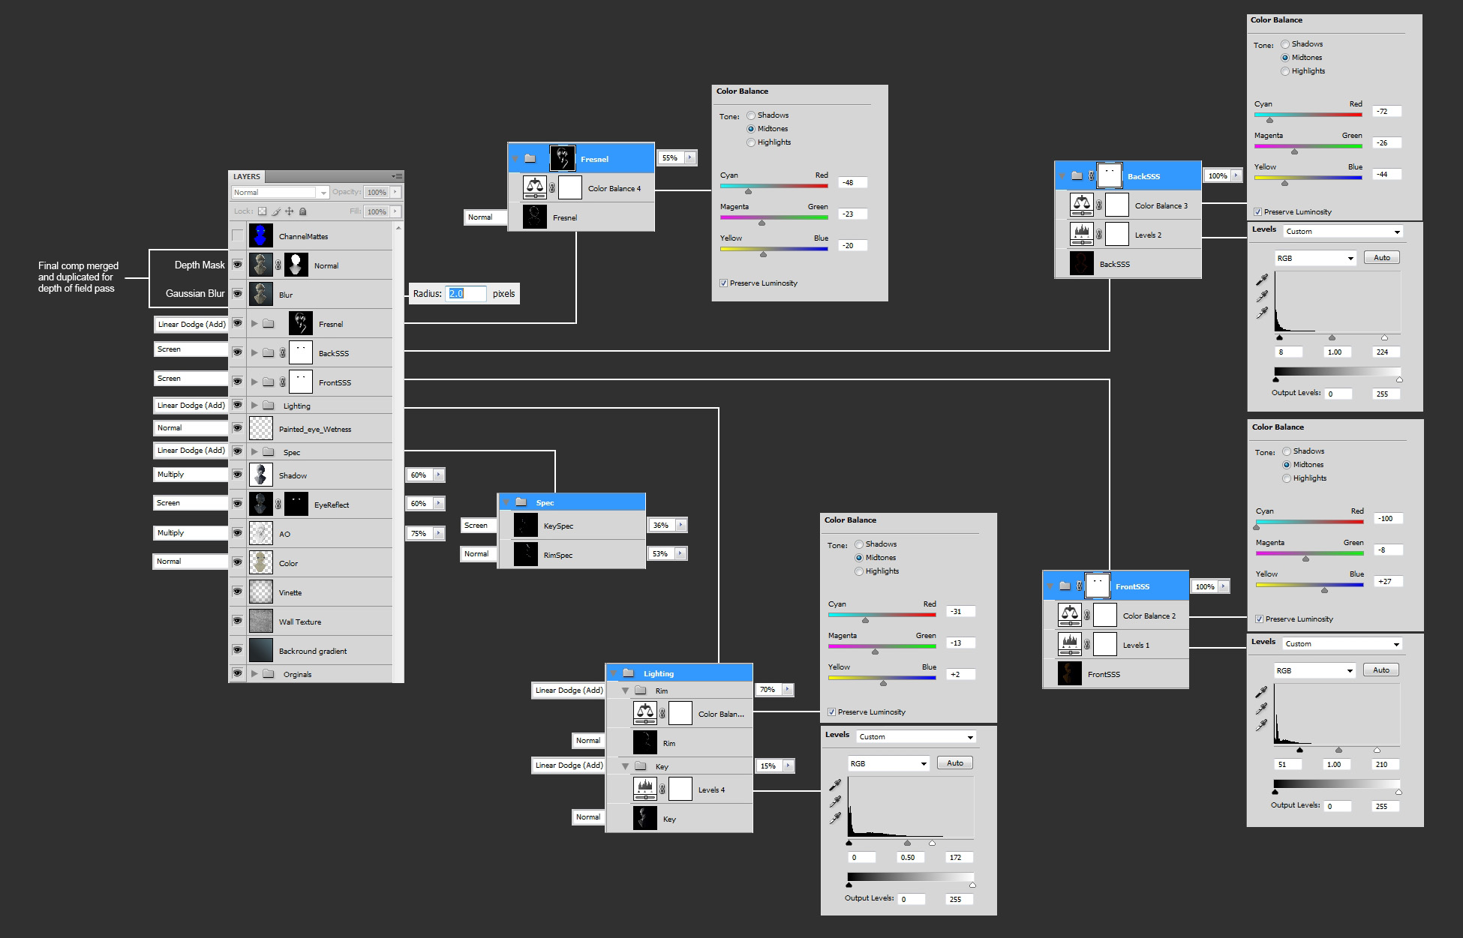Select the Highlights tone radio button
1463x938 pixels.
coord(751,142)
